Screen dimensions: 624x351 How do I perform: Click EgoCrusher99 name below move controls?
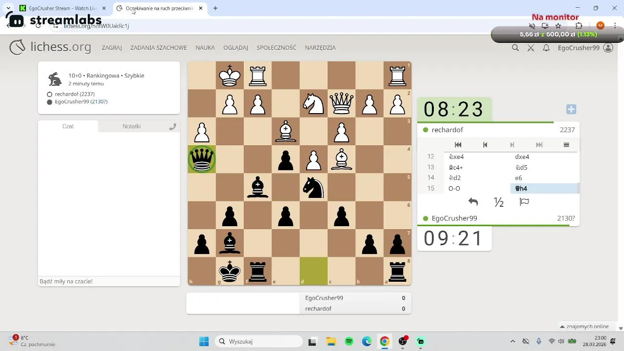click(x=454, y=218)
